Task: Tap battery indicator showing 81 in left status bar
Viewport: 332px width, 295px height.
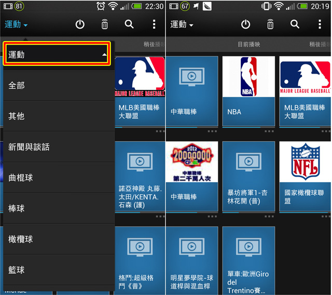Action: 19,6
